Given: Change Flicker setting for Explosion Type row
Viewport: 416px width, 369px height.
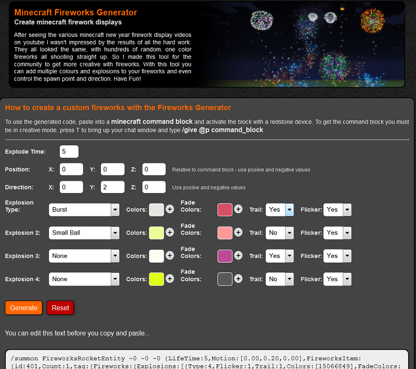Looking at the screenshot, I should (x=337, y=210).
